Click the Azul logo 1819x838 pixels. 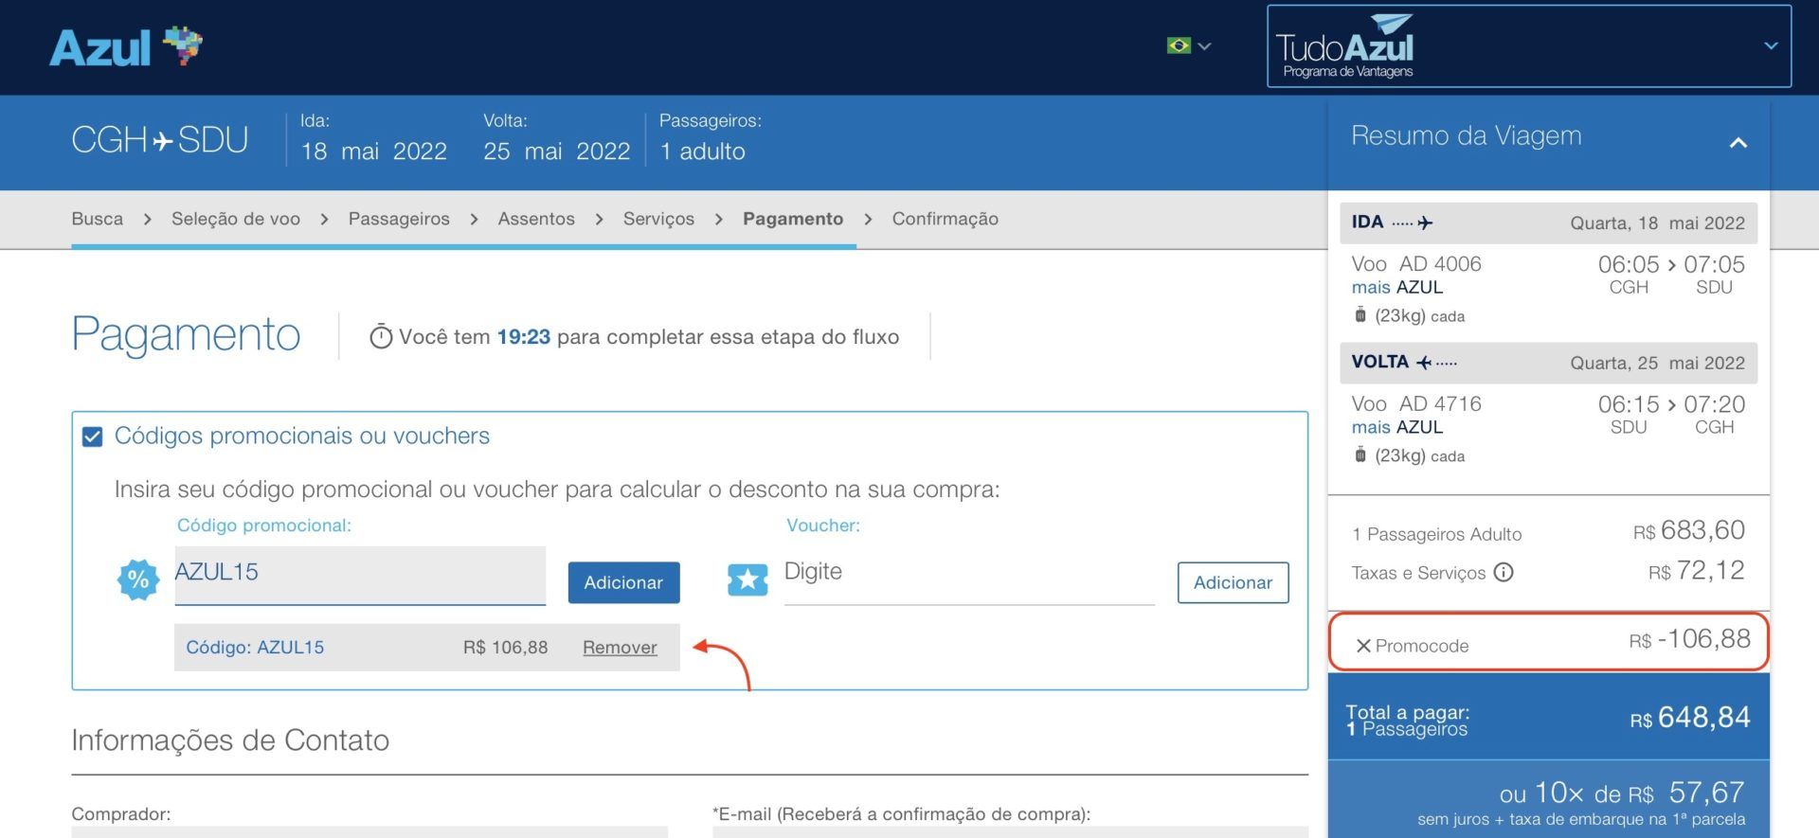[126, 46]
